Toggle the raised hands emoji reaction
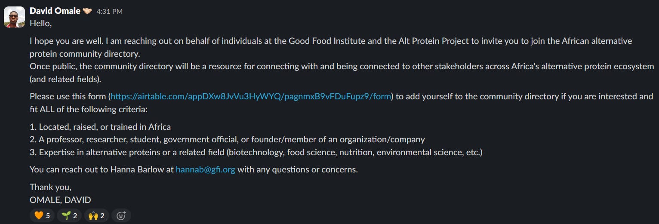The height and width of the screenshot is (224, 659). (x=96, y=215)
